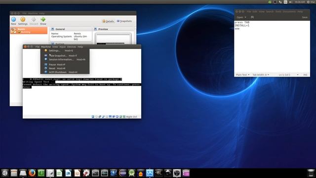This screenshot has width=316, height=178.
Task: Open Machine menu in VM window
Action: coord(46,46)
